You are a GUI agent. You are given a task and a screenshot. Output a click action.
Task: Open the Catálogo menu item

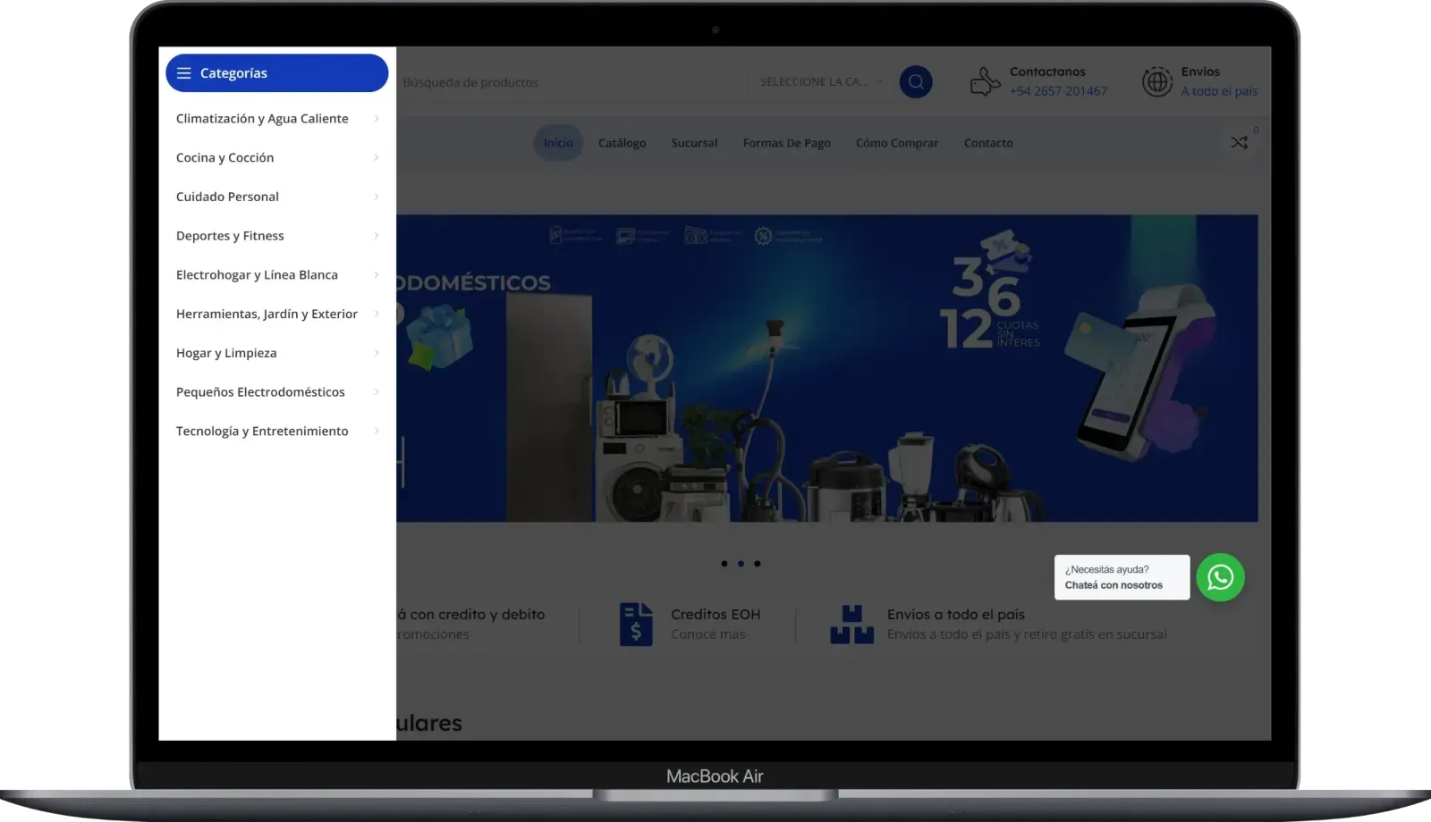tap(622, 143)
